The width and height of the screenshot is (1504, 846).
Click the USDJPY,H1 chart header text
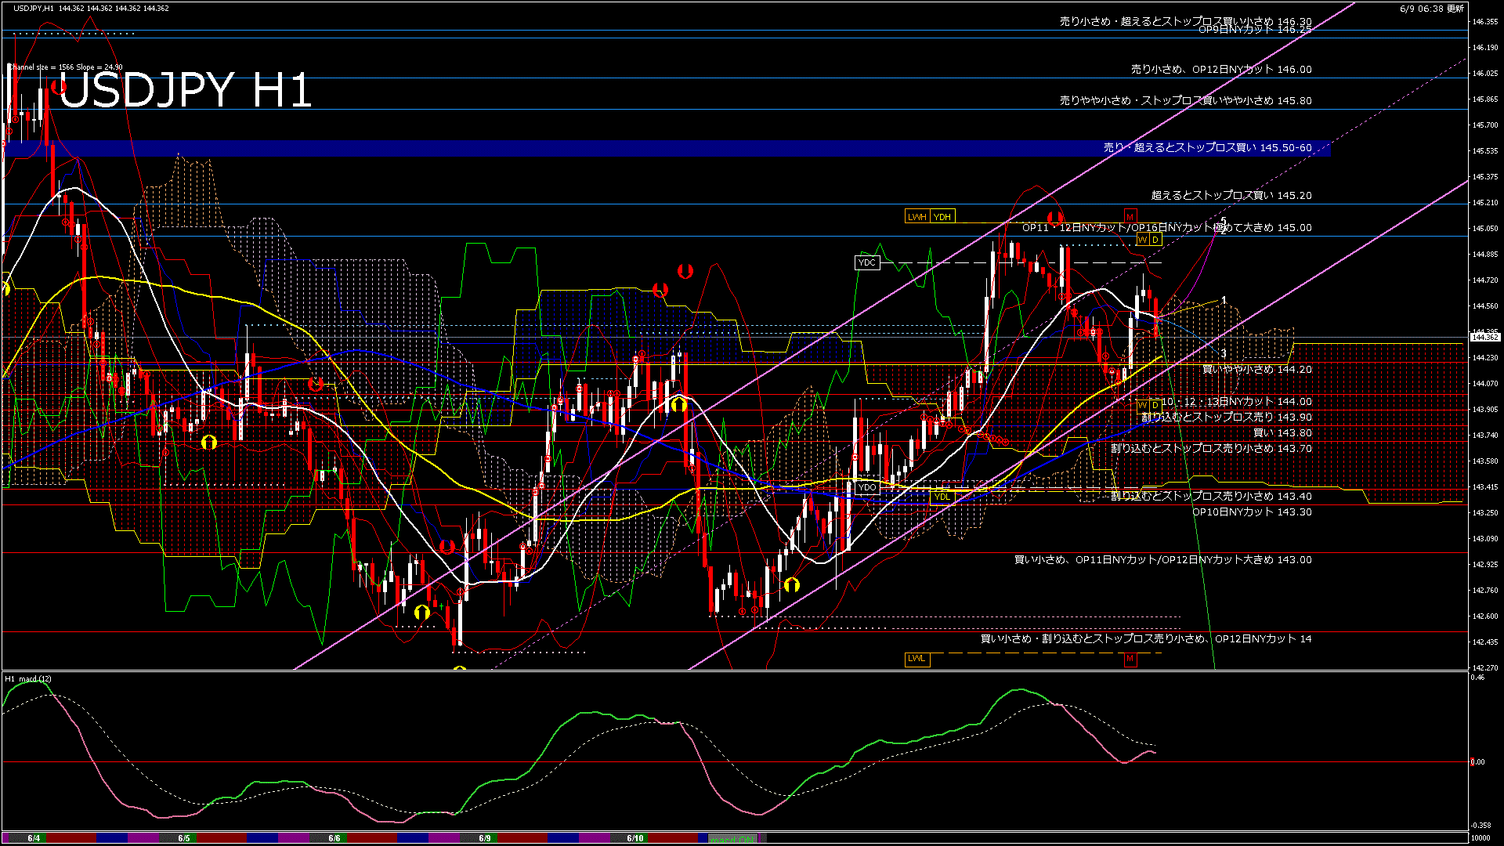33,9
